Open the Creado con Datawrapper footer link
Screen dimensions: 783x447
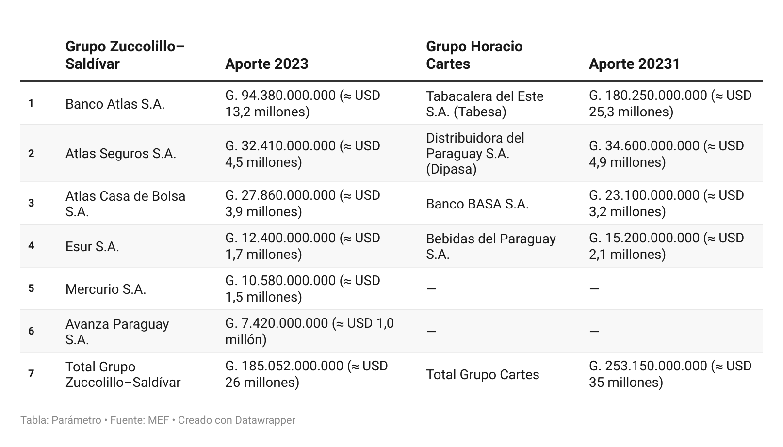[236, 420]
